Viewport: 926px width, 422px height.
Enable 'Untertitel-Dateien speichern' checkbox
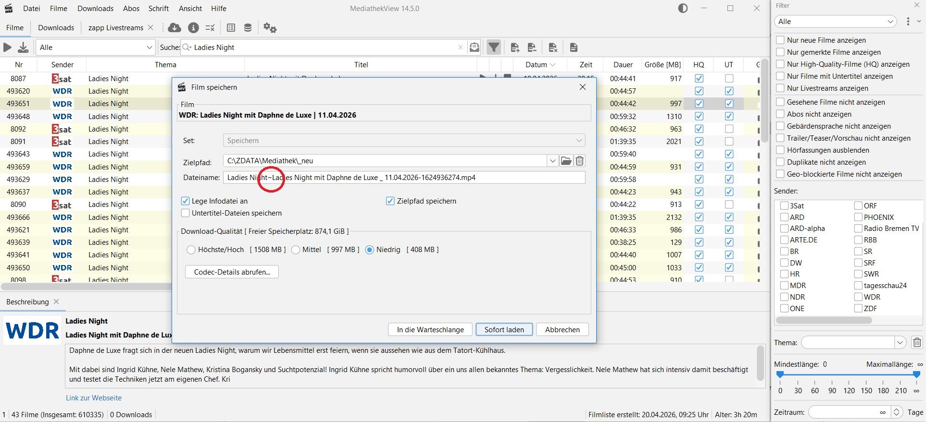[x=186, y=213]
